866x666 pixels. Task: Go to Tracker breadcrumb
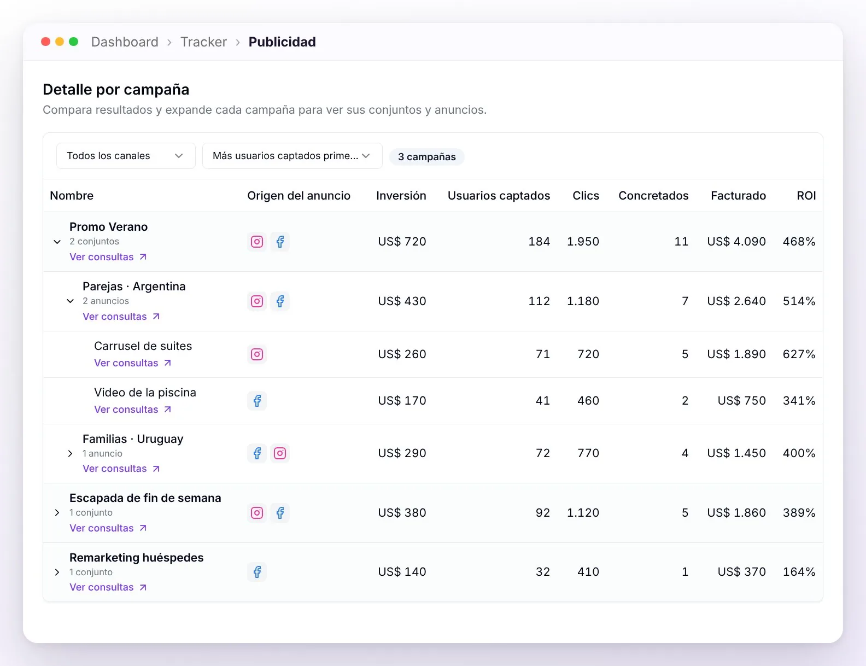click(203, 42)
